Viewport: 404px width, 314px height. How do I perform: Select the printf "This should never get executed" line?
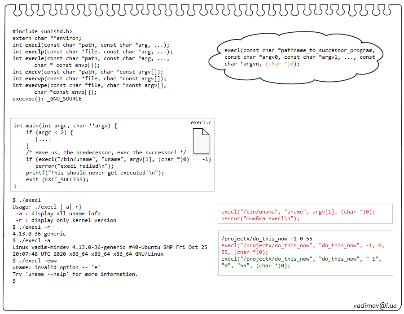pyautogui.click(x=95, y=173)
